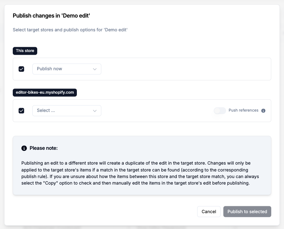Click the 'editor-bikes-eu.myshopify.com' store badge

point(45,93)
